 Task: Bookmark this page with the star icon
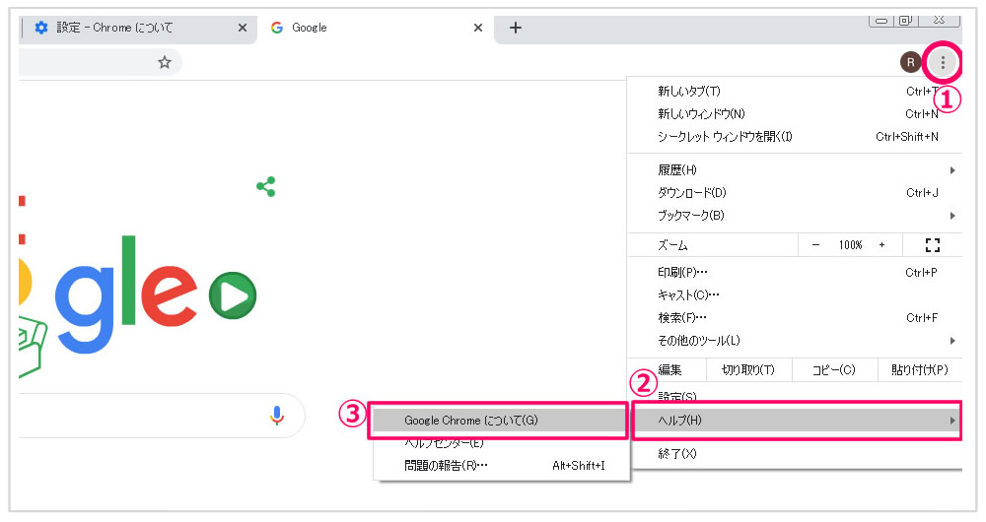(x=164, y=62)
